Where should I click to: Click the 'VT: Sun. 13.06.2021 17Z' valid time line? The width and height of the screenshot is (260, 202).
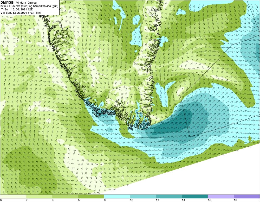[x=17, y=12]
